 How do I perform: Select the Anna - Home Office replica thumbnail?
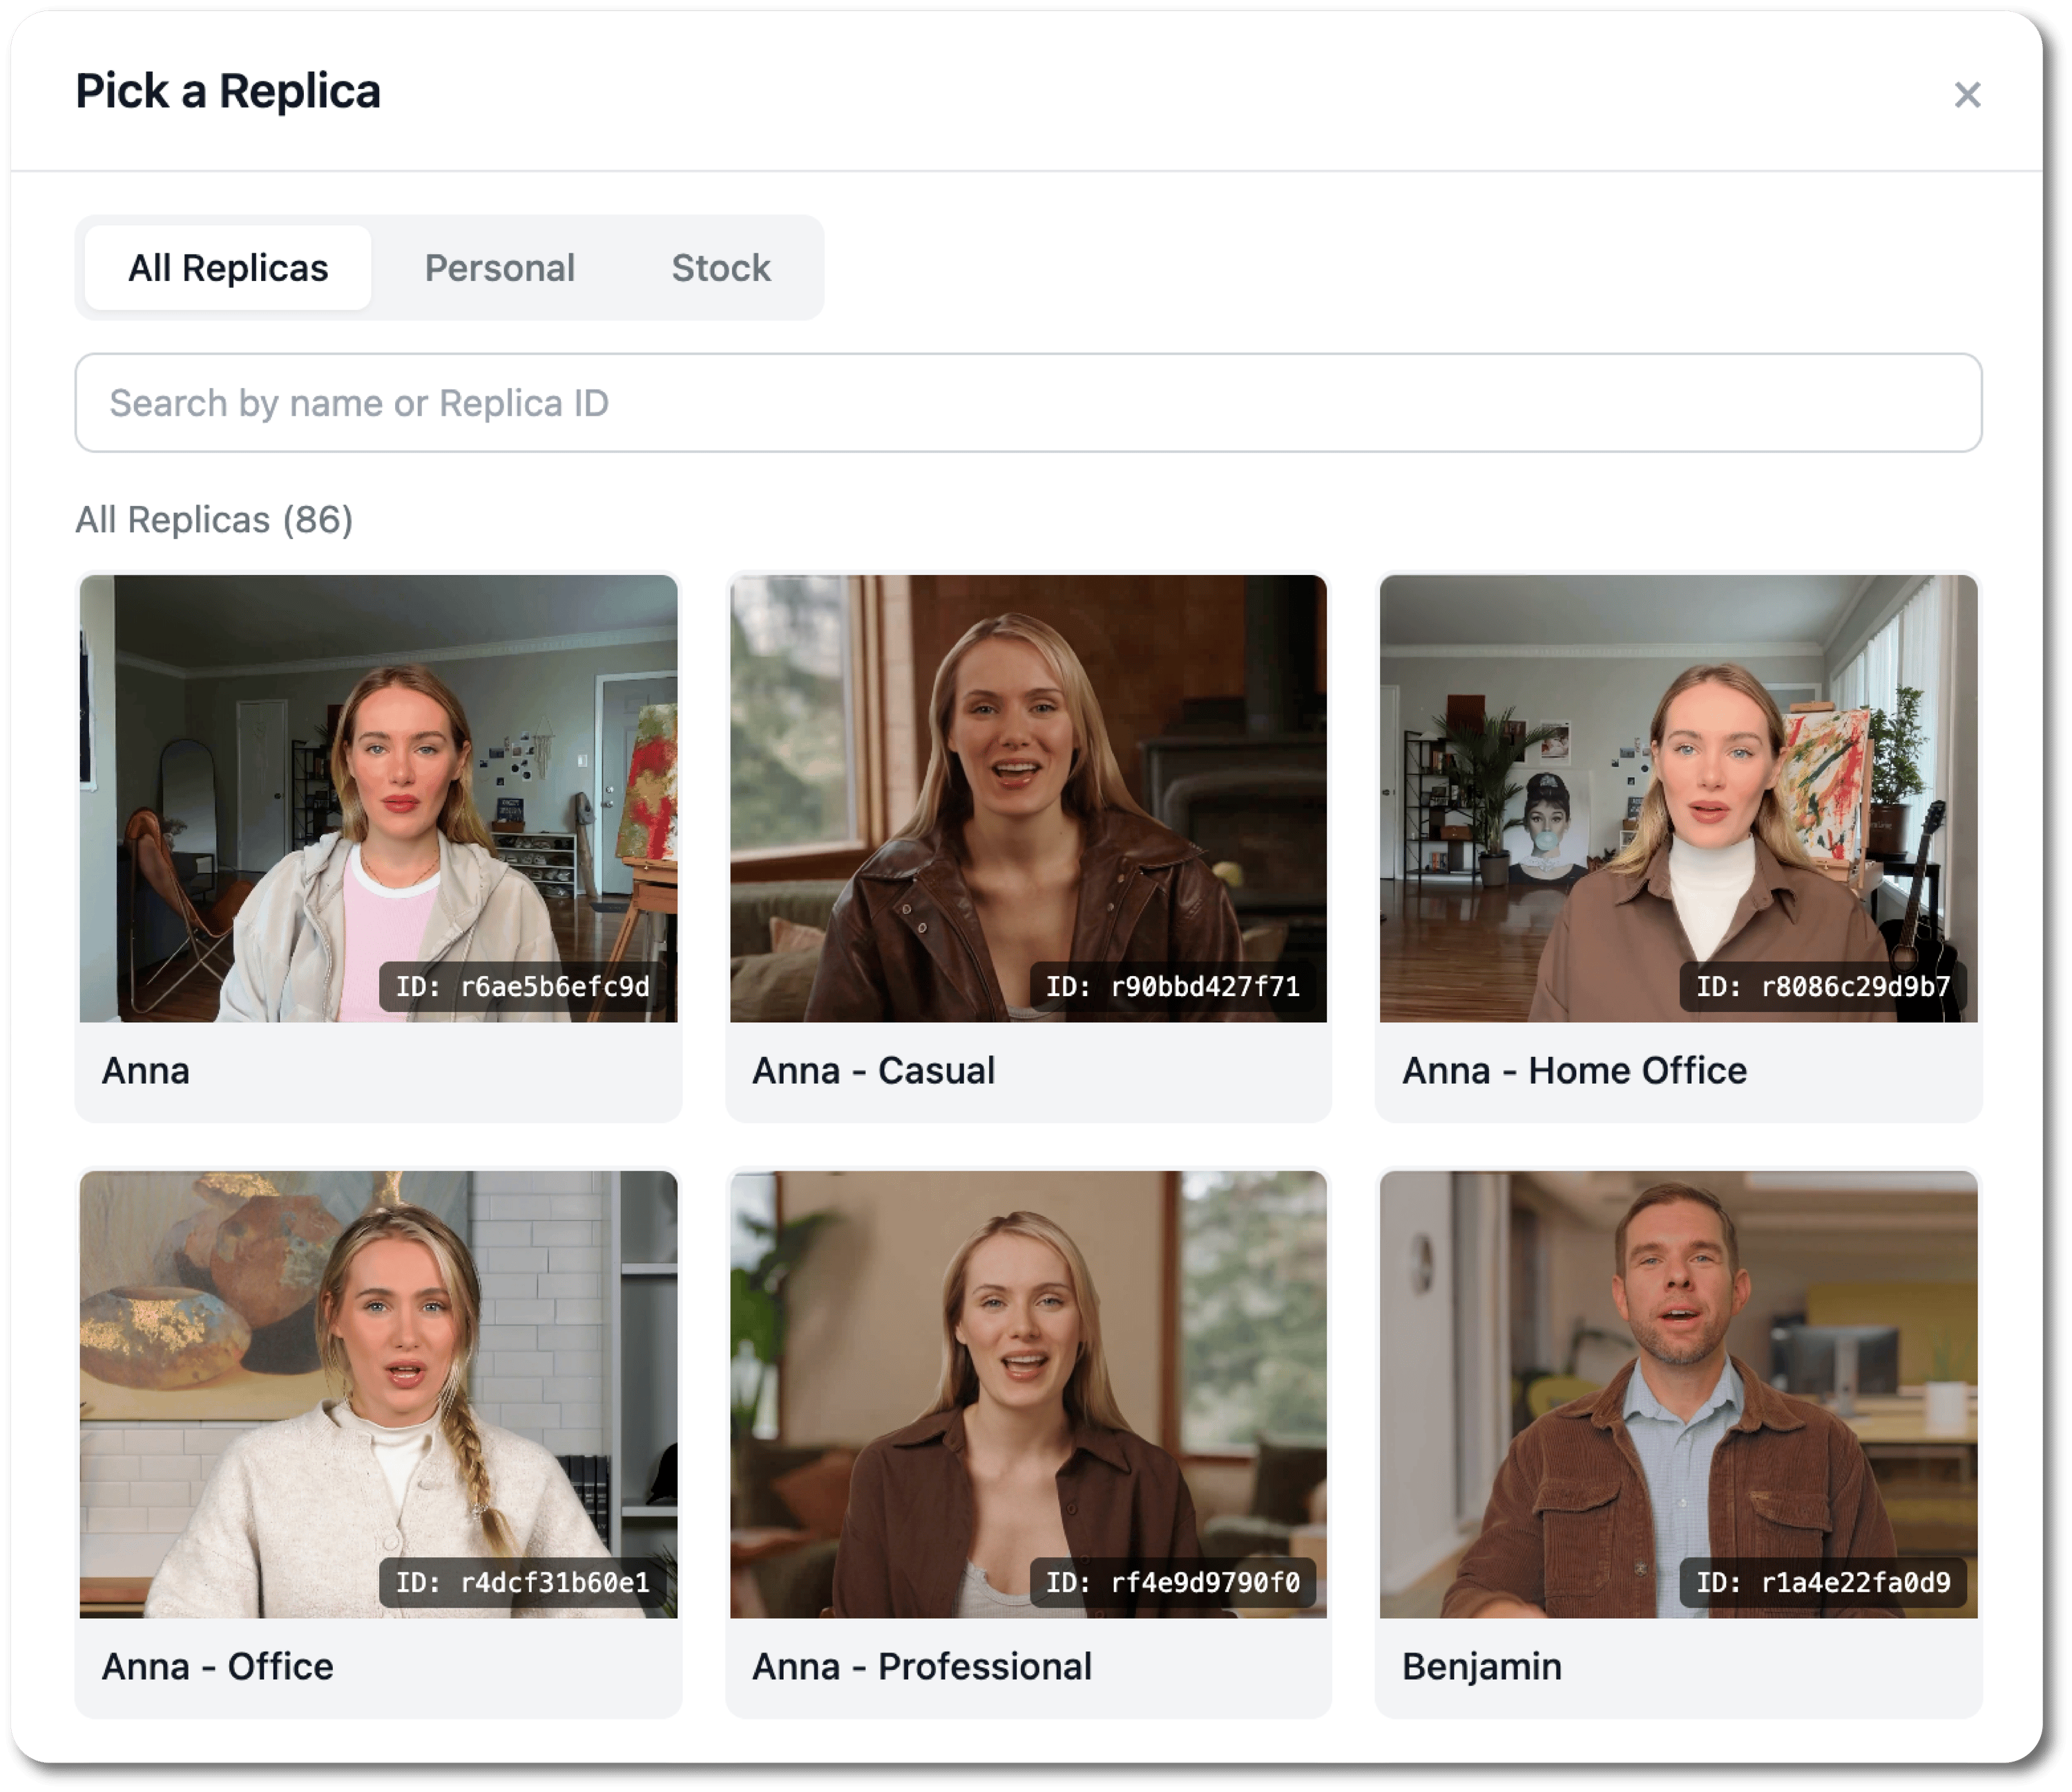click(1679, 798)
